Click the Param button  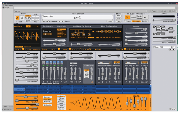[x=154, y=11]
